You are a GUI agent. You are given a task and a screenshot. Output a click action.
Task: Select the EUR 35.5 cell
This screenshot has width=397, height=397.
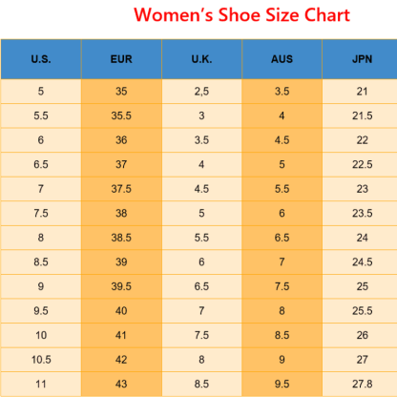click(121, 115)
